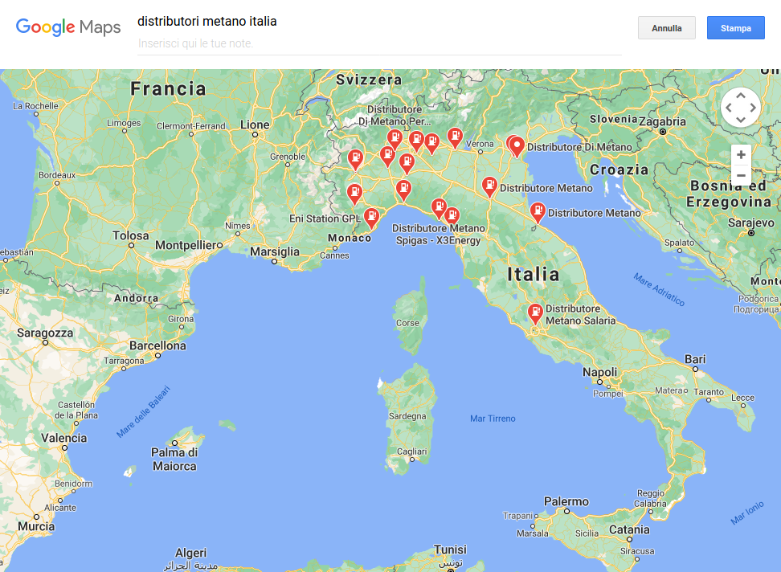Click the 'Zagabria' city label

click(x=662, y=121)
